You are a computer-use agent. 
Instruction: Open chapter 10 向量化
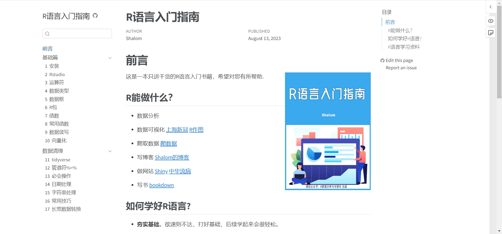56,141
